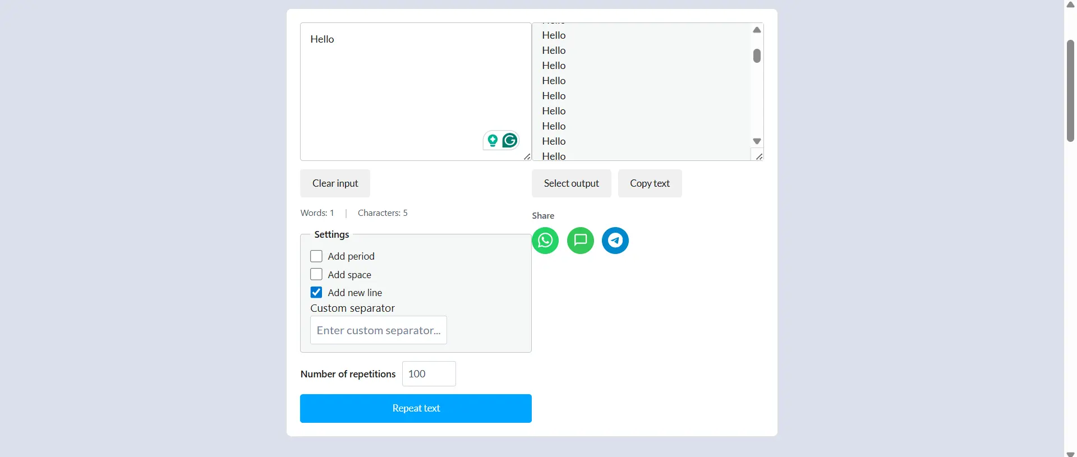The image size is (1077, 457).
Task: Click the page scrollbar up arrow
Action: pos(1070,4)
